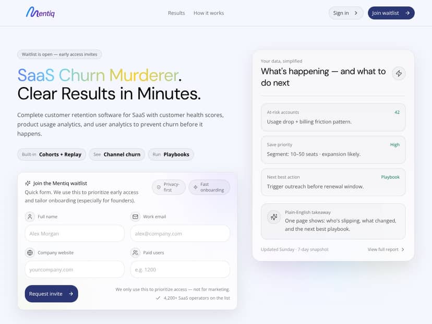The width and height of the screenshot is (432, 324).
Task: Click the people icon beside Paid users
Action: (135, 253)
